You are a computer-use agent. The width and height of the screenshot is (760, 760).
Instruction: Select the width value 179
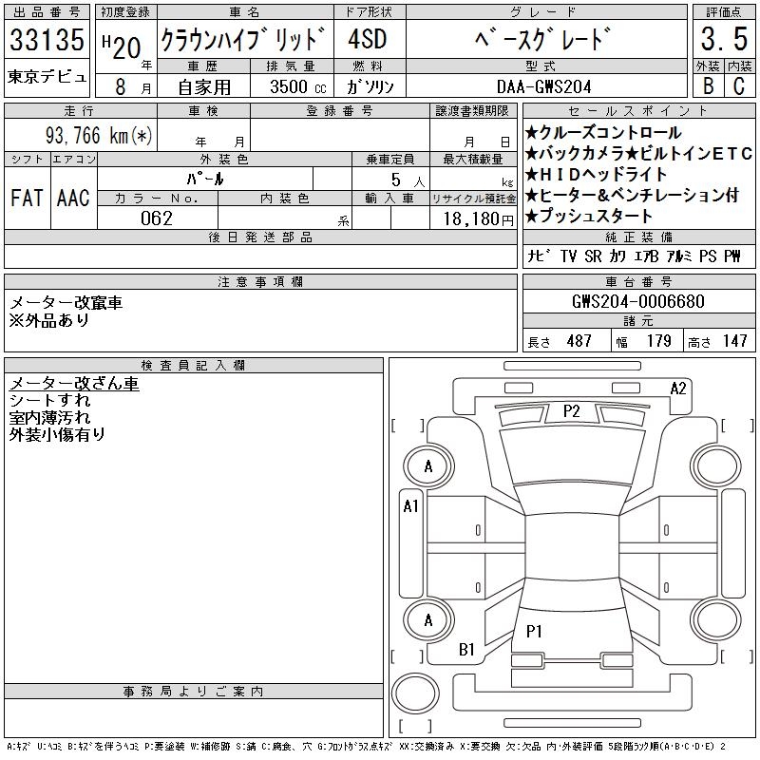click(x=658, y=341)
